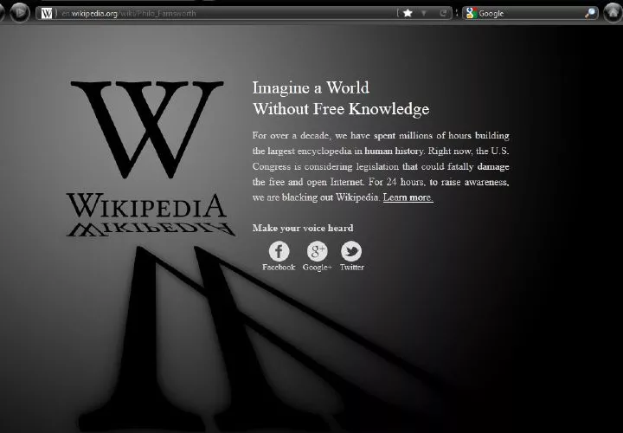Share via the Google+ circle icon
The width and height of the screenshot is (623, 433).
coord(317,251)
